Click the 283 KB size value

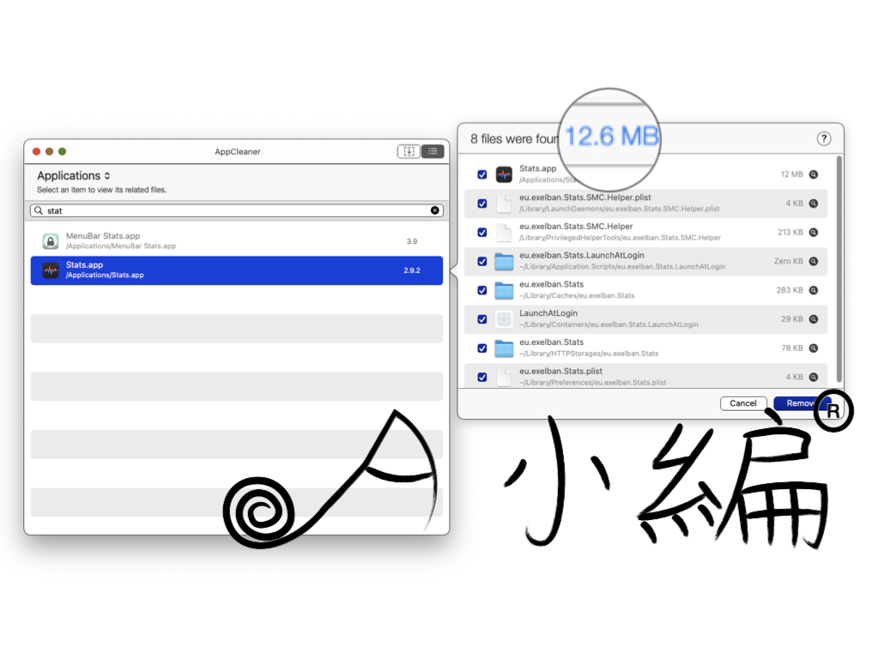click(790, 290)
